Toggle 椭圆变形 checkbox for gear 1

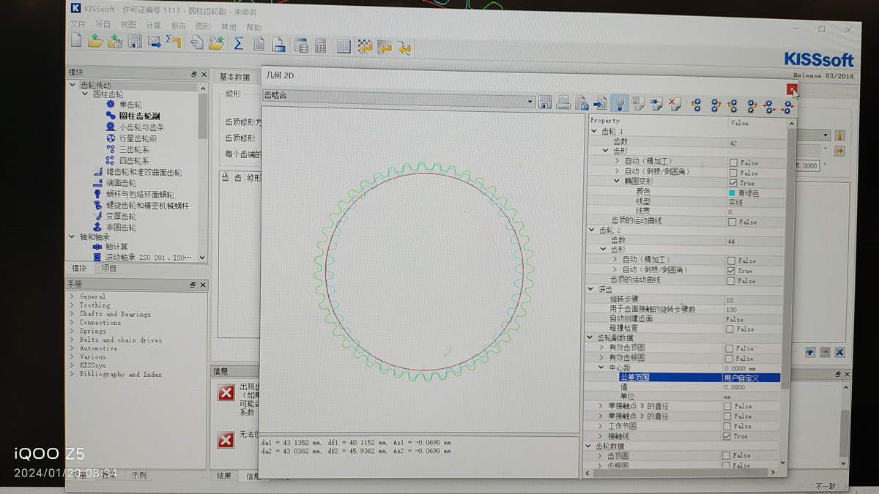pyautogui.click(x=733, y=183)
